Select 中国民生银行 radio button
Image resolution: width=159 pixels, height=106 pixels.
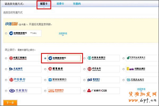click(123, 80)
